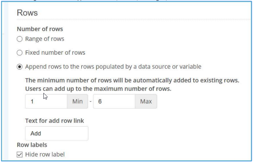Select the Append rows radio button circle
This screenshot has height=163, width=255.
[20, 66]
